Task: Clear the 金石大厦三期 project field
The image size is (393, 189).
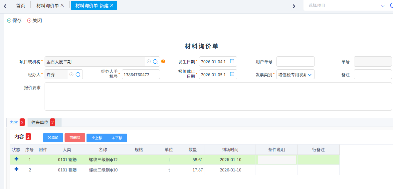Action: [x=149, y=62]
